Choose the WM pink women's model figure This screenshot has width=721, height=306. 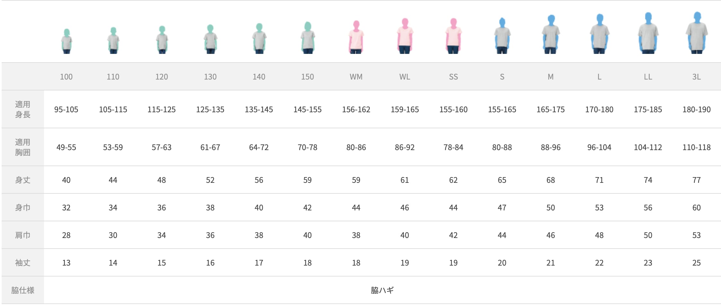(356, 37)
